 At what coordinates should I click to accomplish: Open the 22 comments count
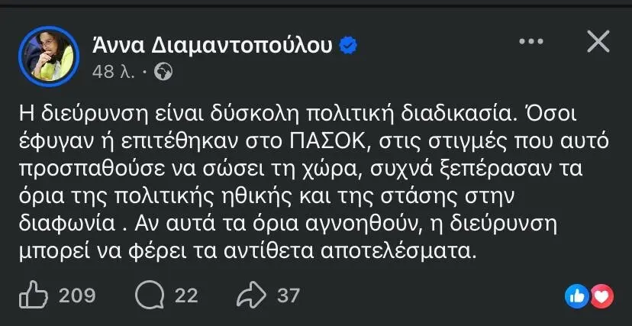186,295
